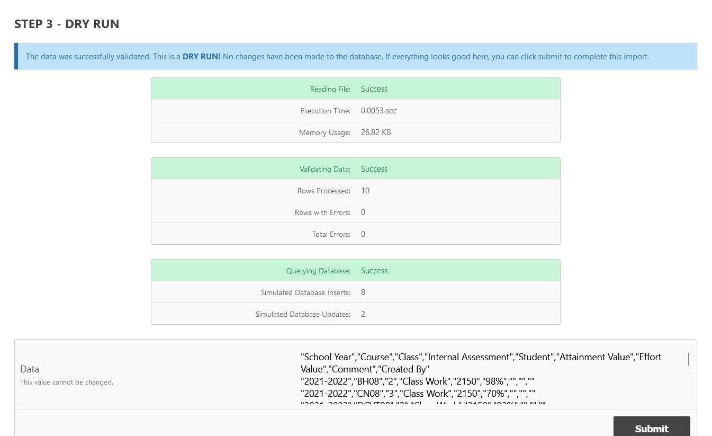Click the Total Errors row
Viewport: 712px width, 436px height.
pyautogui.click(x=355, y=234)
